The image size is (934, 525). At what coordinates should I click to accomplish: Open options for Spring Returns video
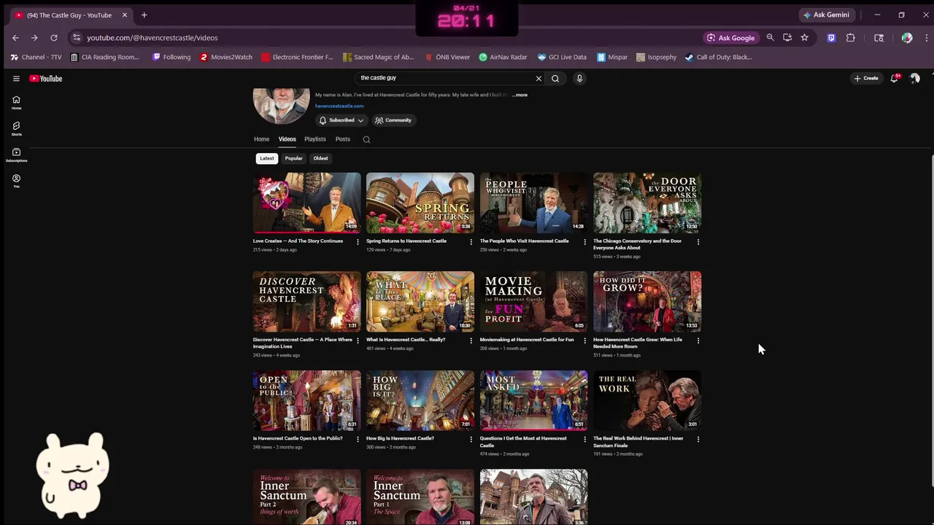pyautogui.click(x=471, y=241)
